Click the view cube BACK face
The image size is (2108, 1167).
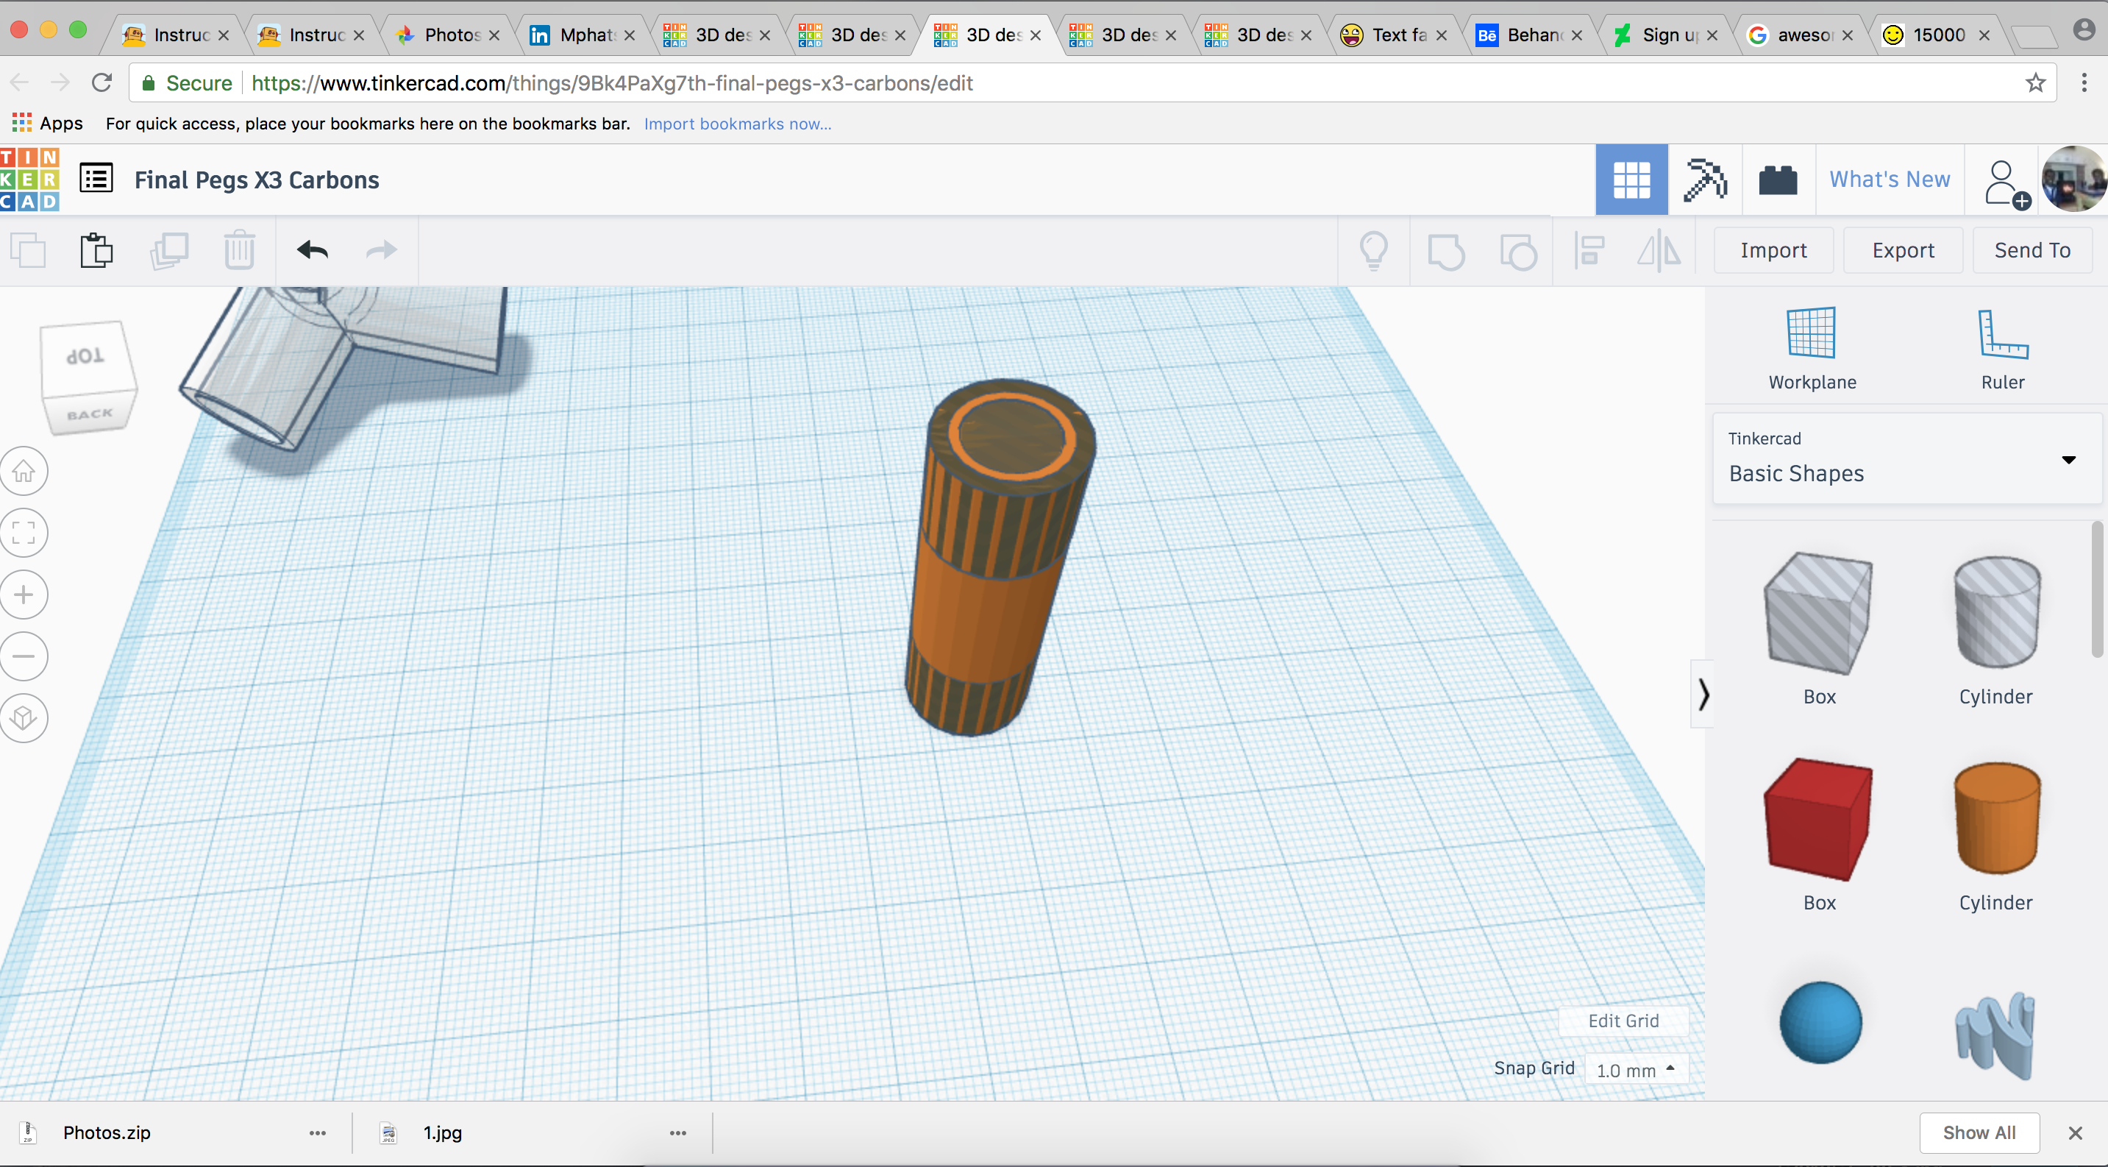90,414
